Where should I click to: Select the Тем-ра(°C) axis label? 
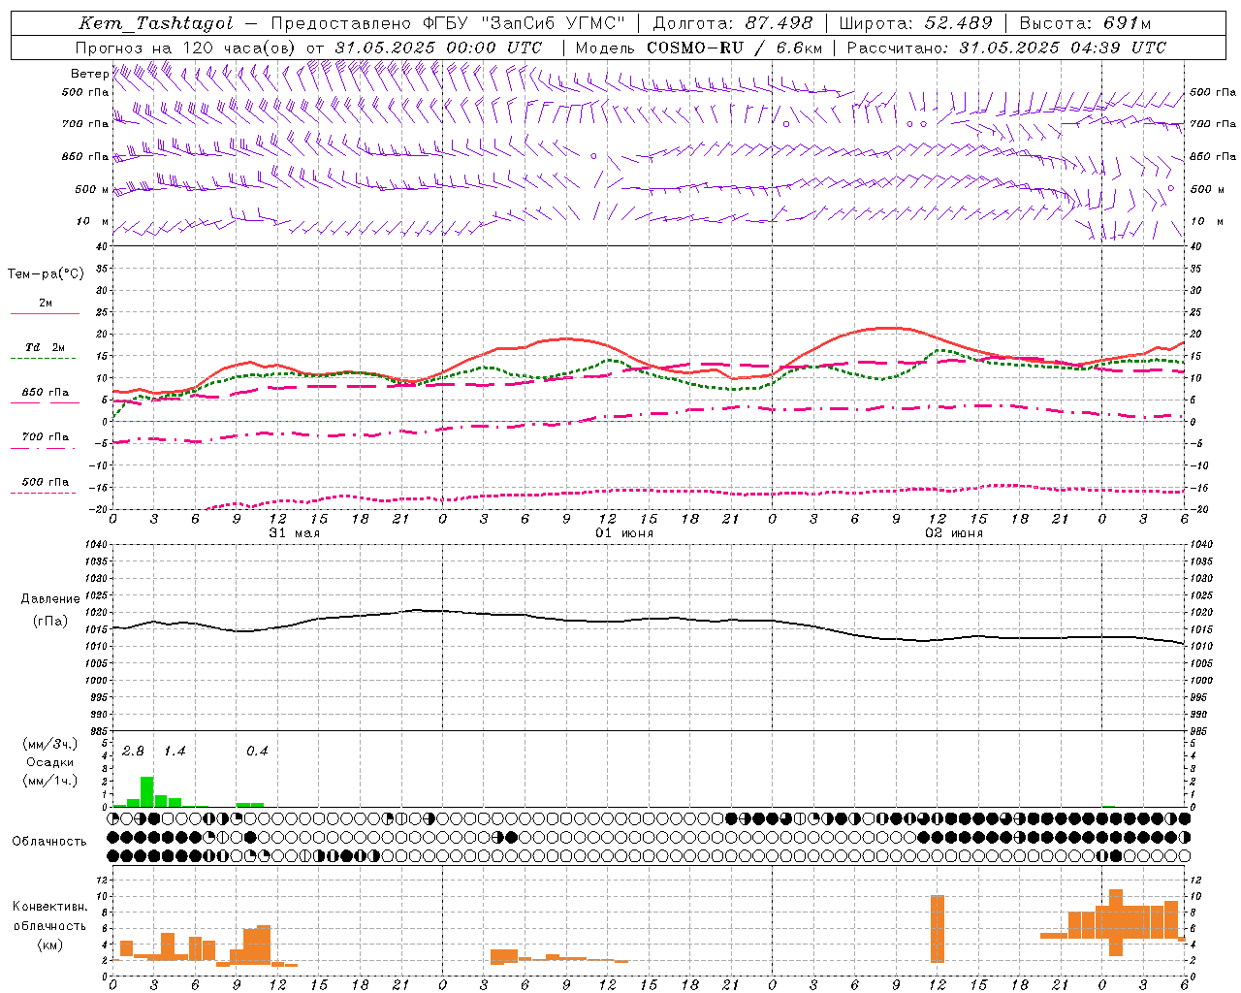coord(46,274)
